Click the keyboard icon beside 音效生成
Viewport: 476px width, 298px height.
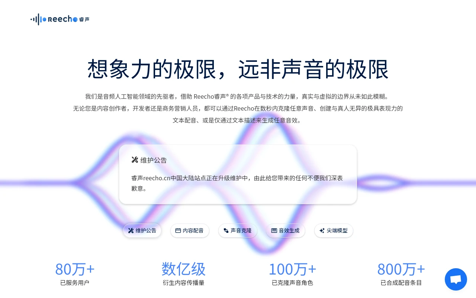[274, 231]
